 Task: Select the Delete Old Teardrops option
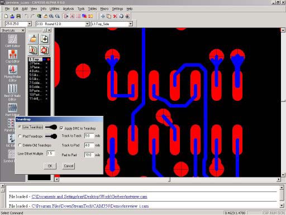[20, 145]
